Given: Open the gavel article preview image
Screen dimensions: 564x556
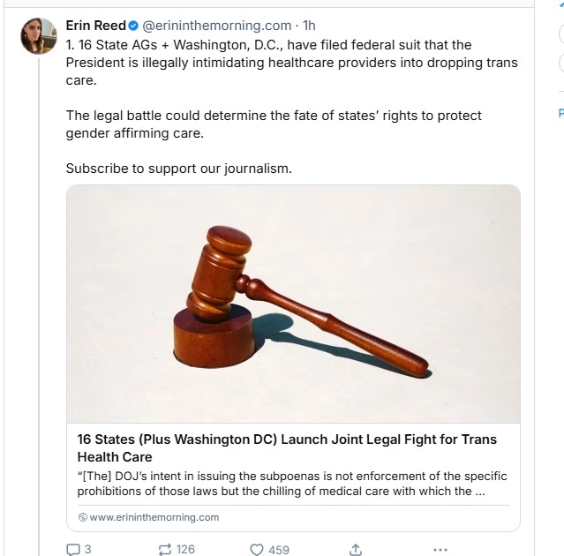Looking at the screenshot, I should [x=293, y=304].
